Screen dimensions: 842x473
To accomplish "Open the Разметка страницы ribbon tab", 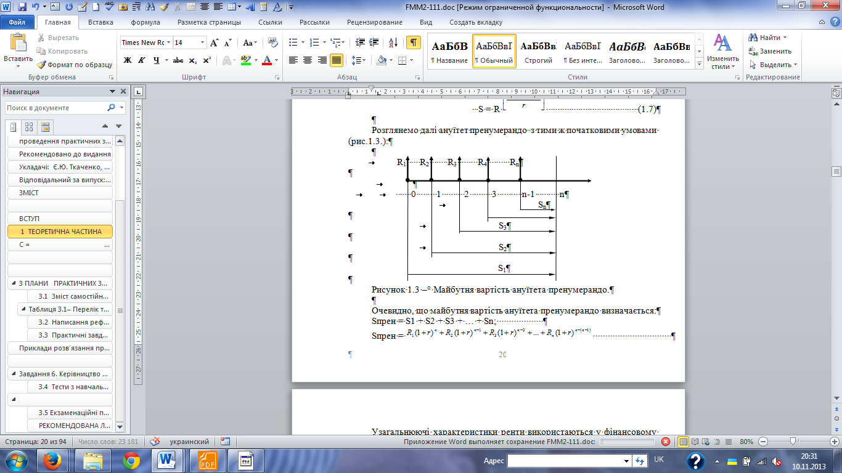I will pyautogui.click(x=209, y=22).
